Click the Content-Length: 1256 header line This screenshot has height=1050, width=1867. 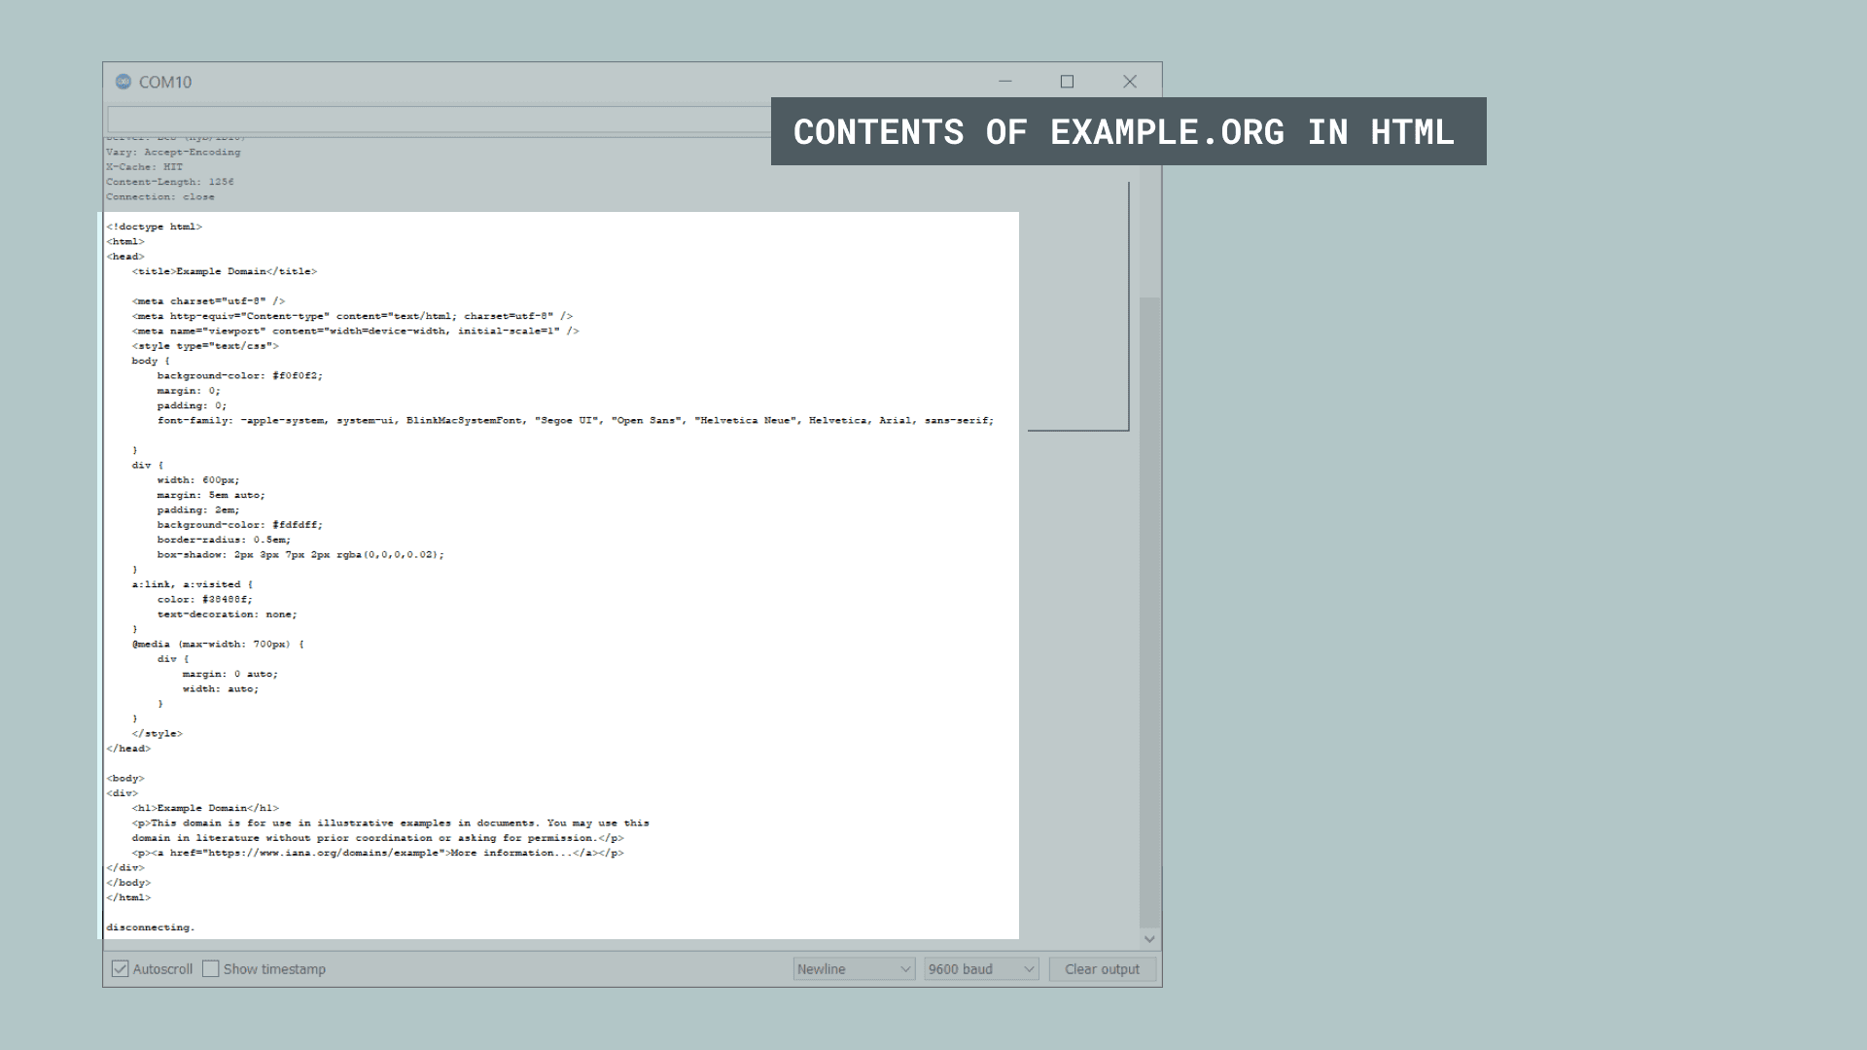(x=170, y=182)
